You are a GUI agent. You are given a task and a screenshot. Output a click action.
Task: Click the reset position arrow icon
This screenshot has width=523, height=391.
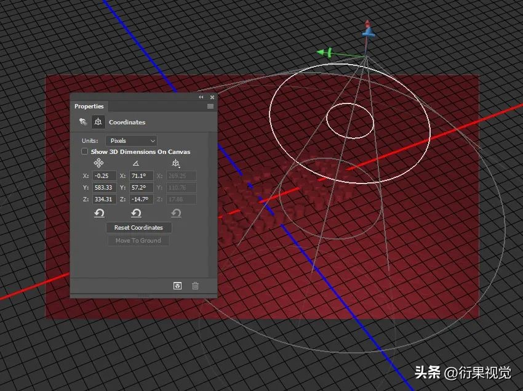tap(98, 213)
